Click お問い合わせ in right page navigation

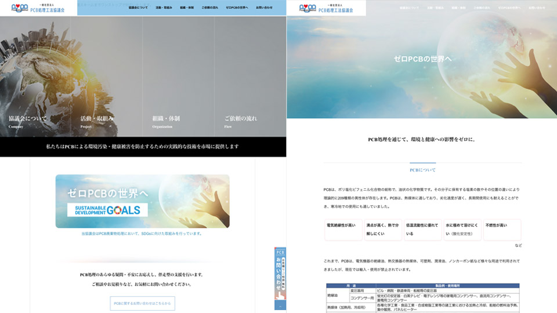pos(537,8)
